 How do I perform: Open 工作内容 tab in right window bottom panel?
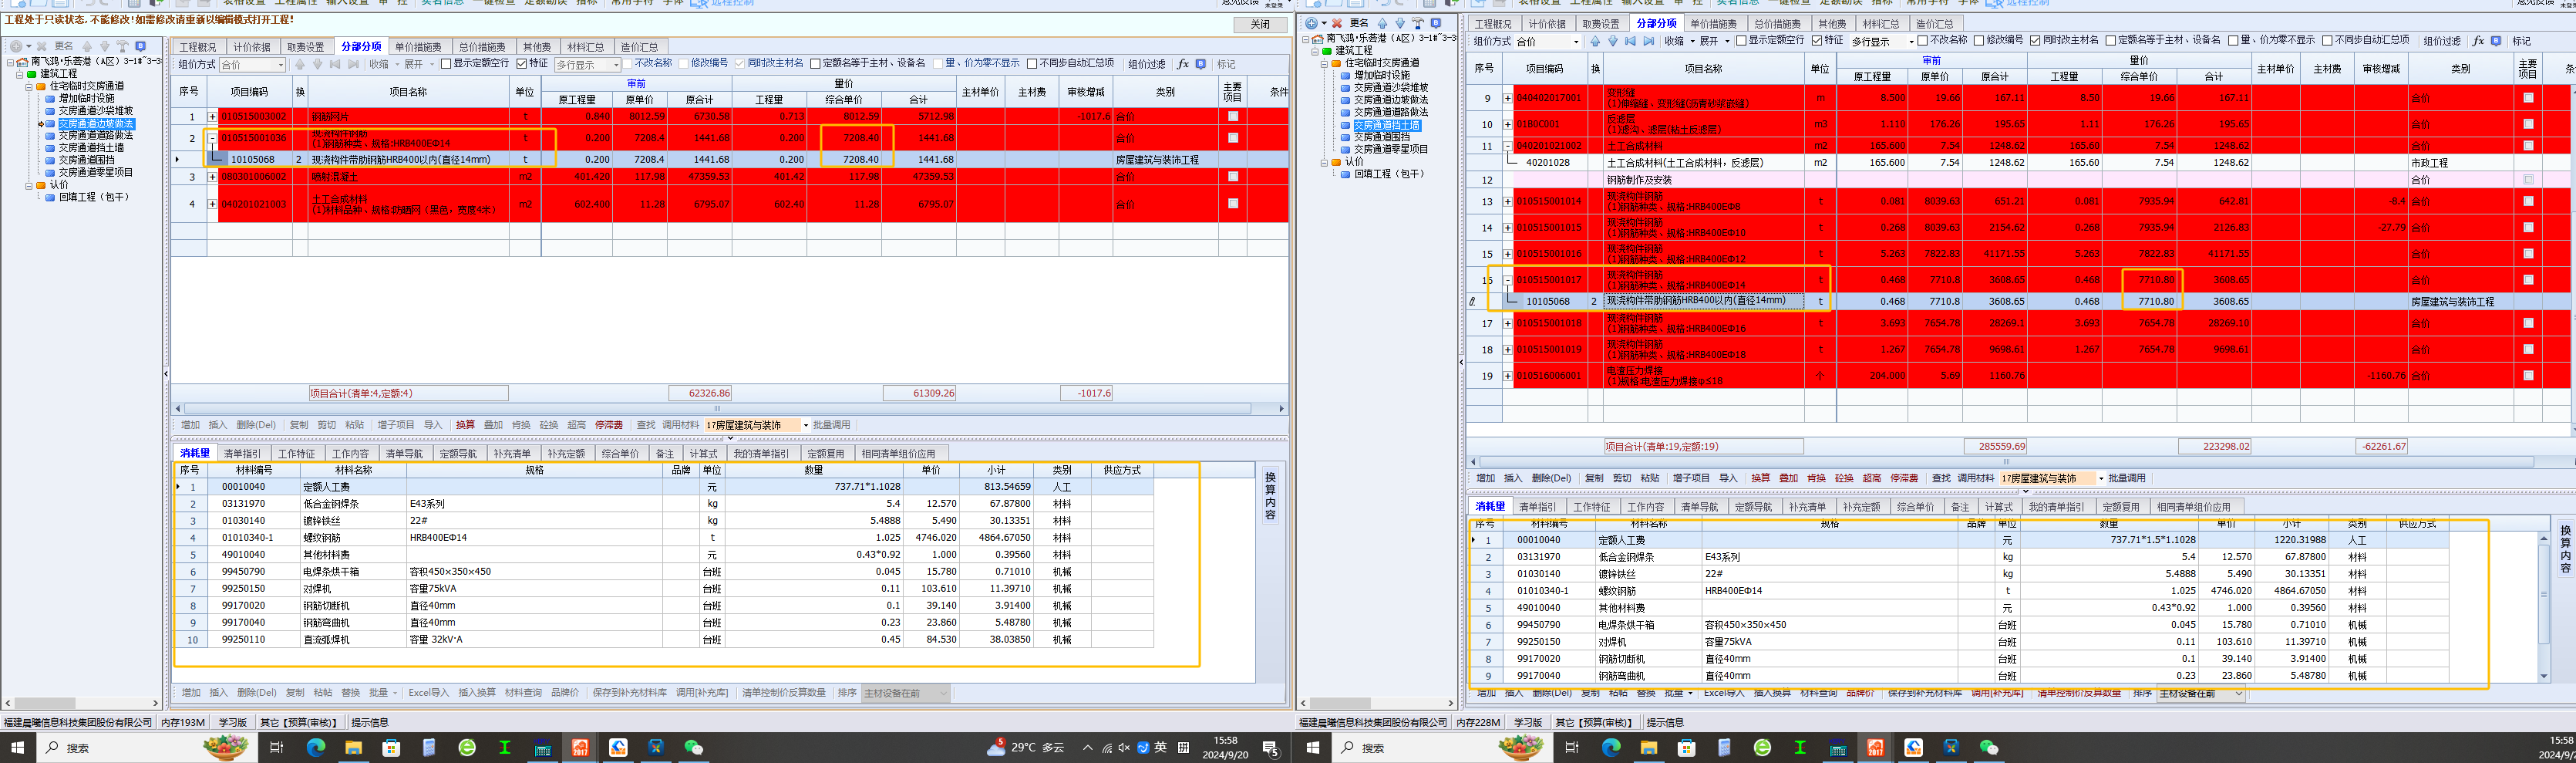(1645, 507)
